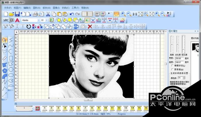The width and height of the screenshot is (201, 117).
Task: Click the 颜色数 spinner arrows
Action: 184,78
